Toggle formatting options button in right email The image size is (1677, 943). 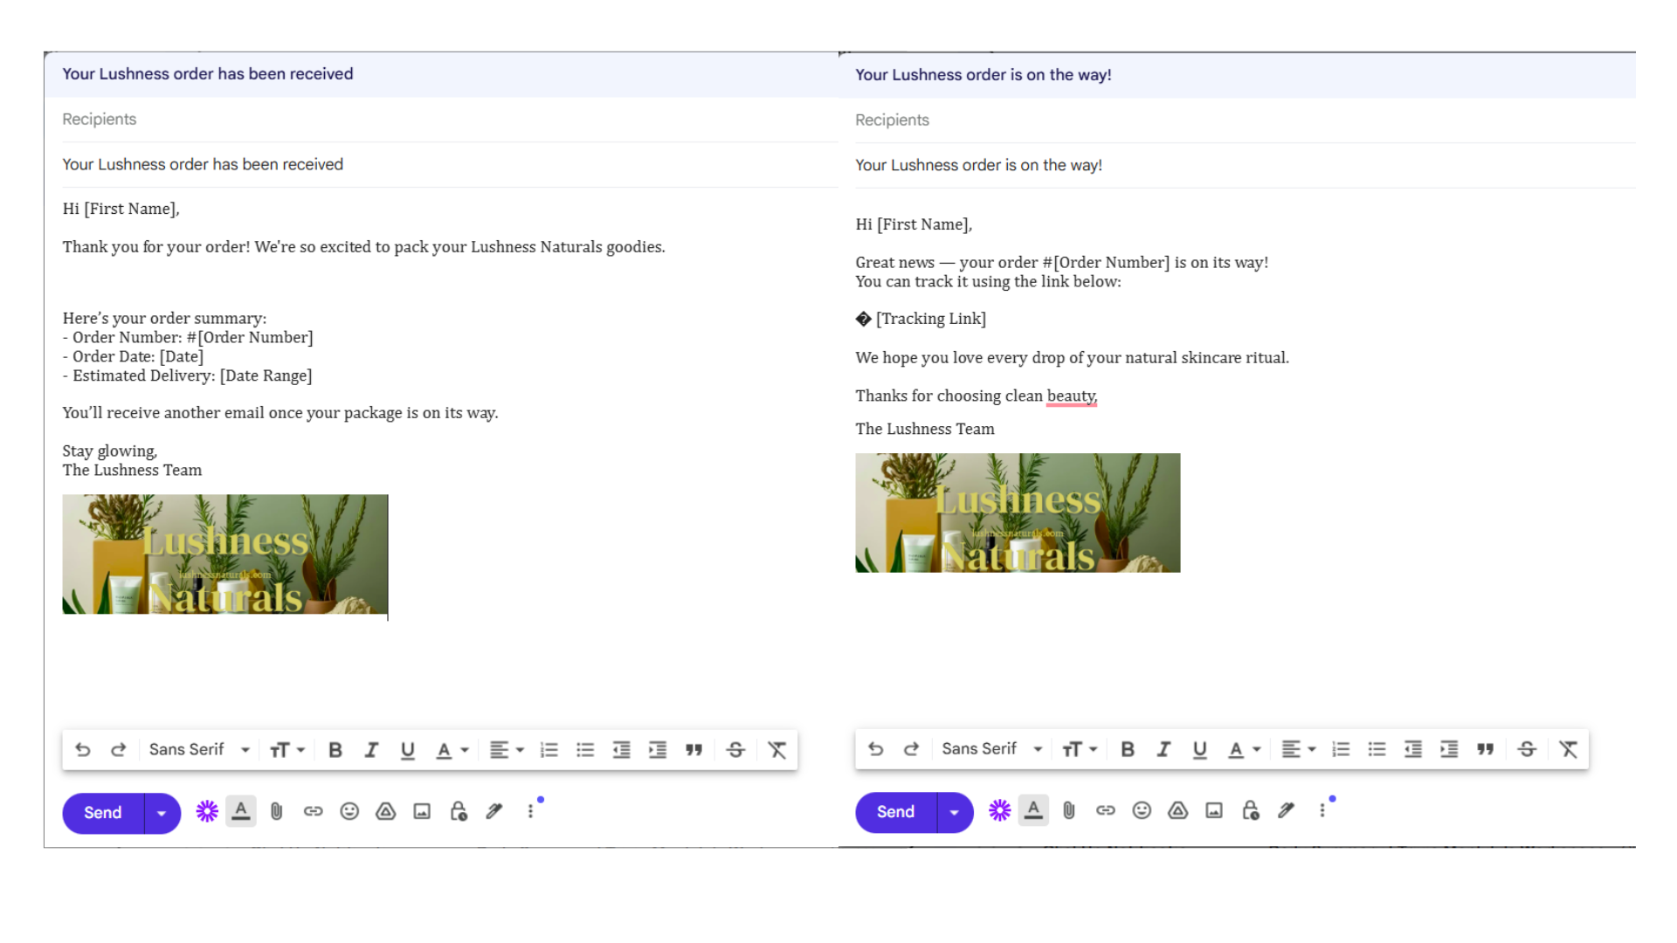point(1033,811)
